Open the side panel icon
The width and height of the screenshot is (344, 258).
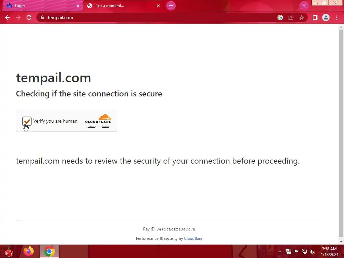[x=315, y=17]
